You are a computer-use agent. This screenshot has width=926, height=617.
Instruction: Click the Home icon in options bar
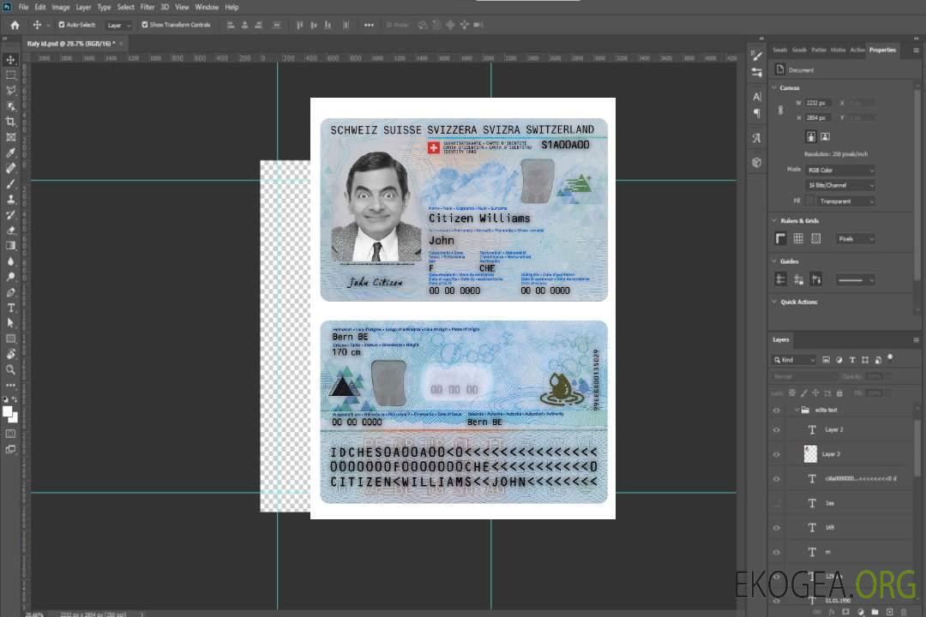point(15,25)
